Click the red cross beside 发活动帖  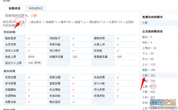click(73, 96)
